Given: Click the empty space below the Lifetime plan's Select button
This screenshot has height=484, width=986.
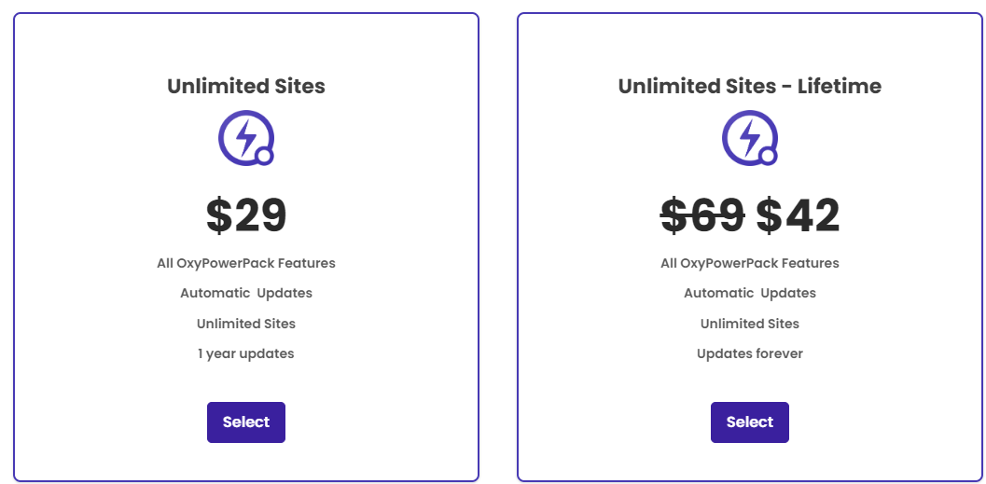Looking at the screenshot, I should [750, 462].
